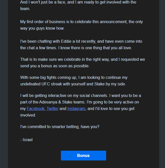
Task: Click the gray left margin outside the email
Action: coord(4,84)
